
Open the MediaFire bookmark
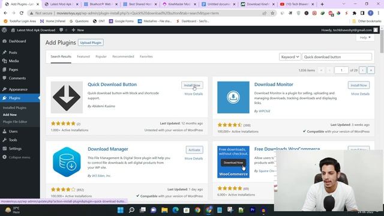tap(155, 21)
